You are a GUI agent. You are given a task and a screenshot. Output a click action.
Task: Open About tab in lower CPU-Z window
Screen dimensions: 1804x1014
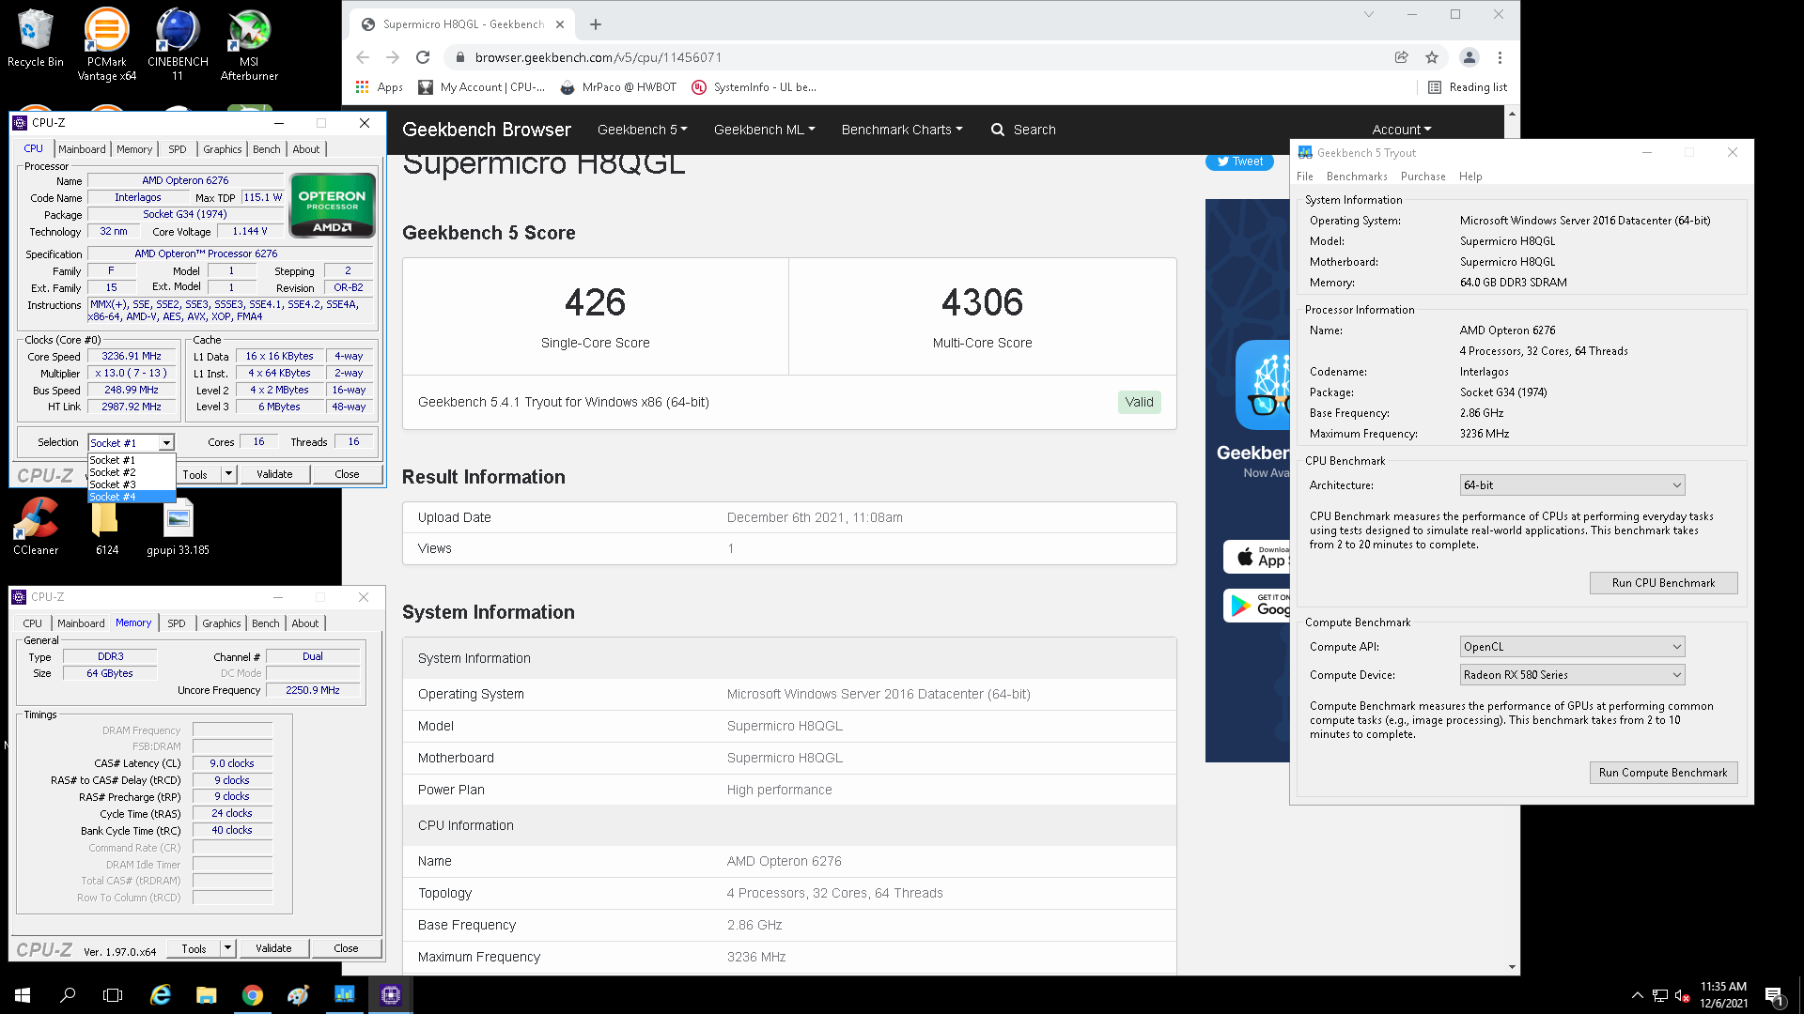(305, 623)
